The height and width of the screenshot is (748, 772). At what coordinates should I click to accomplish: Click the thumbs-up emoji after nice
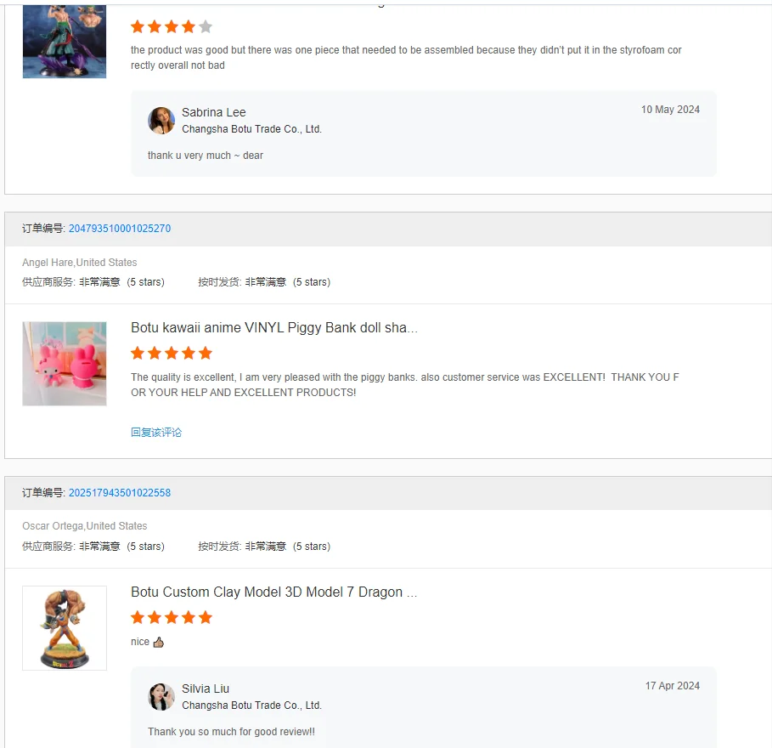[159, 642]
